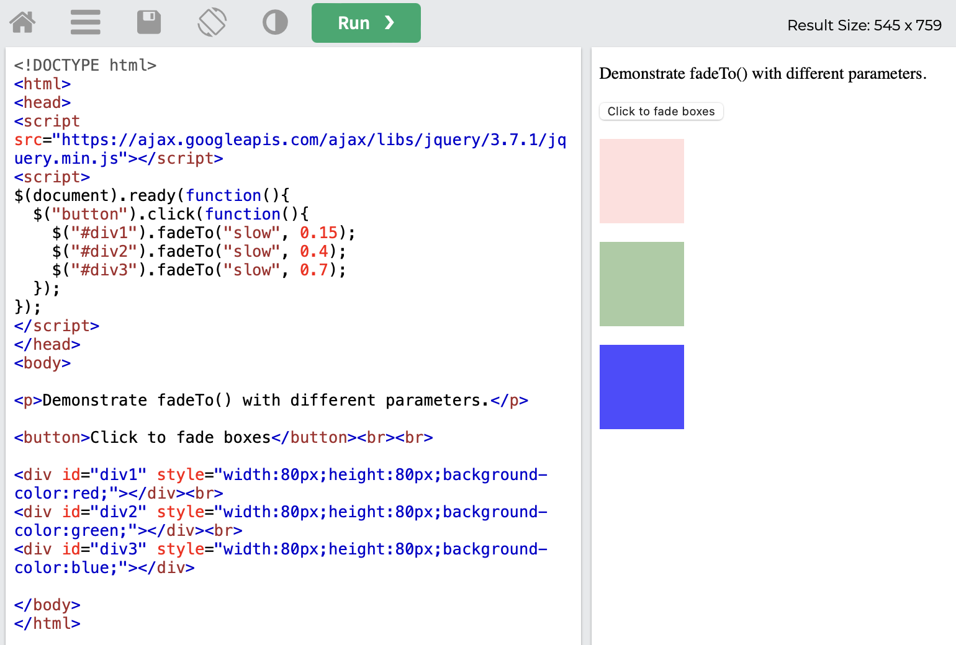Open the hamburger menu

click(x=86, y=23)
